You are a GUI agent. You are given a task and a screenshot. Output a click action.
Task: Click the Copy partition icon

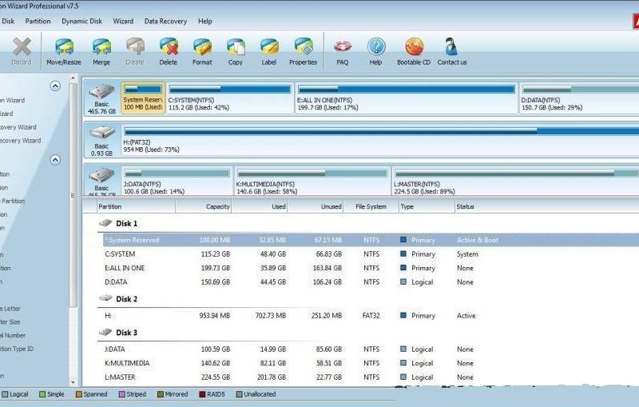236,47
